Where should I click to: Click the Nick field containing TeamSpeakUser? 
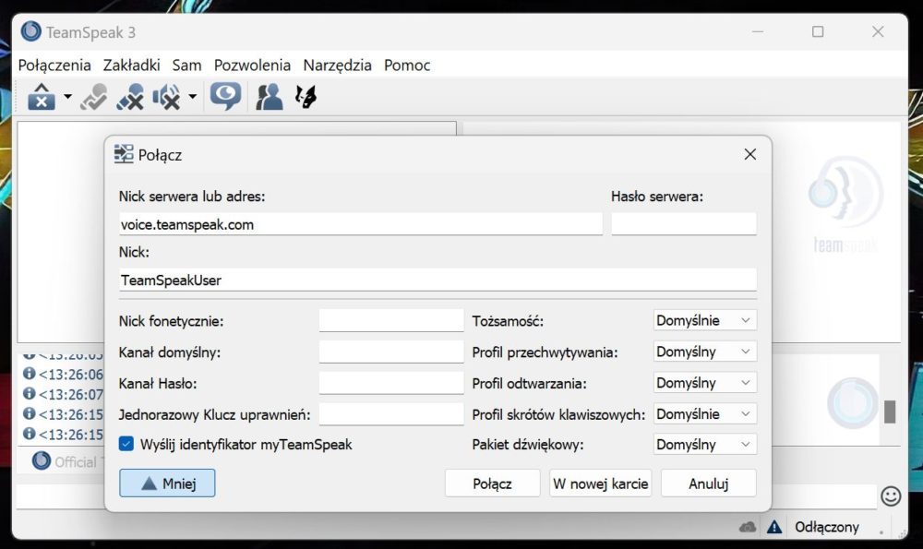[x=438, y=280]
